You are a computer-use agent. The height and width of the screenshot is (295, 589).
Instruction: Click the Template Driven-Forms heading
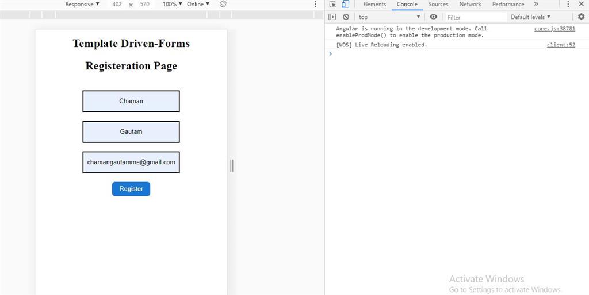point(131,44)
